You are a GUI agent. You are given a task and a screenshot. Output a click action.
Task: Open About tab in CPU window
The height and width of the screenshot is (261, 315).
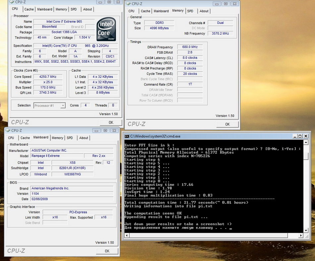click(87, 9)
